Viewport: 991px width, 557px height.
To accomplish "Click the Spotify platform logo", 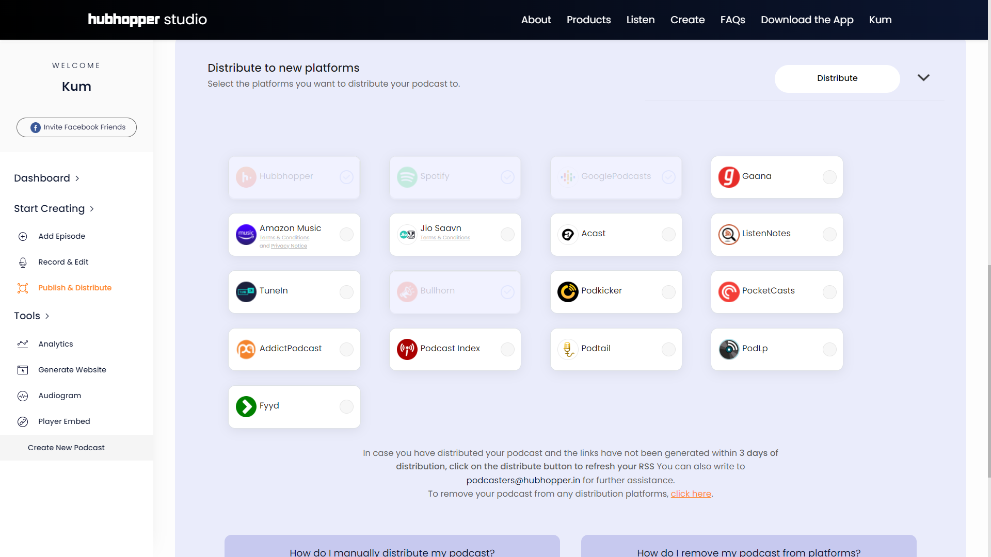I will coord(407,176).
